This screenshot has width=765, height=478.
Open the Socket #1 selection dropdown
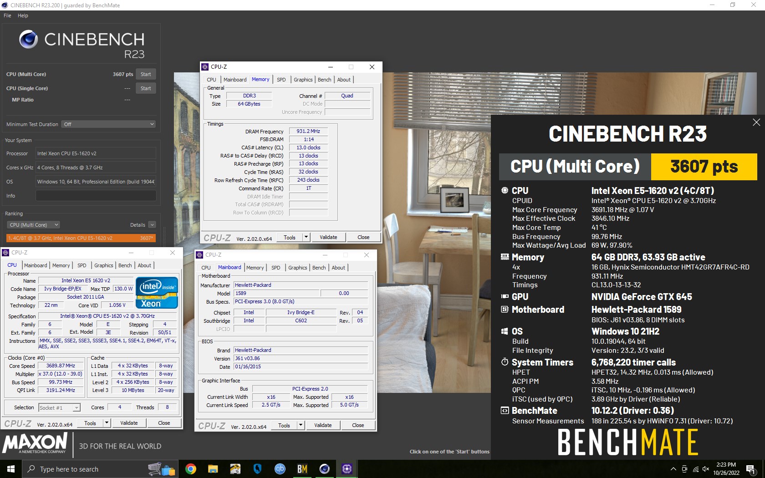59,407
